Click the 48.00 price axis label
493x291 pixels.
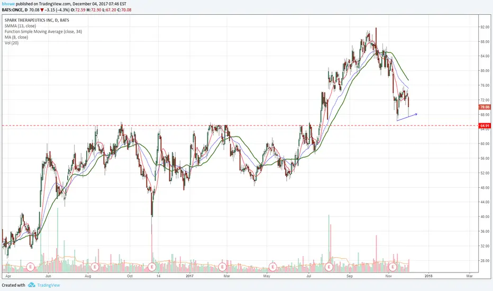485,187
